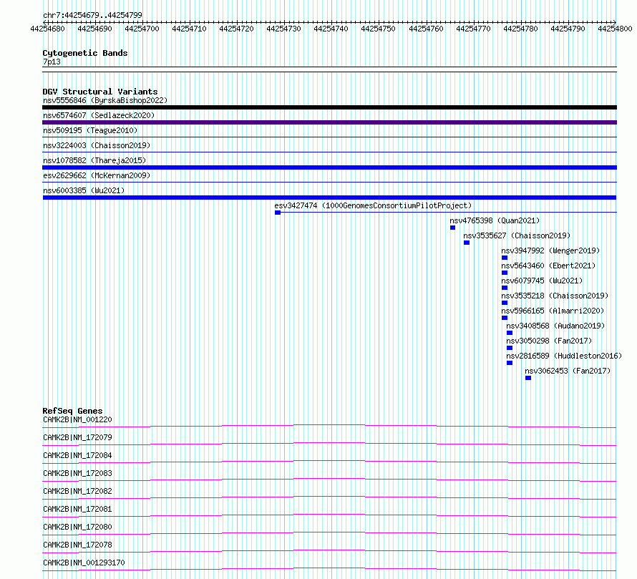This screenshot has height=579, width=637.
Task: Click ruler position 44254740
Action: tap(331, 29)
